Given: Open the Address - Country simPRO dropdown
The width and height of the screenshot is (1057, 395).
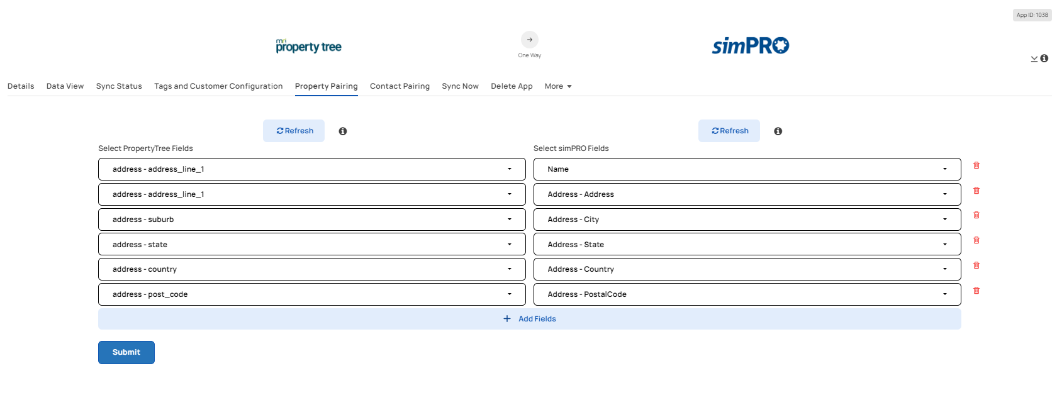Looking at the screenshot, I should (747, 269).
